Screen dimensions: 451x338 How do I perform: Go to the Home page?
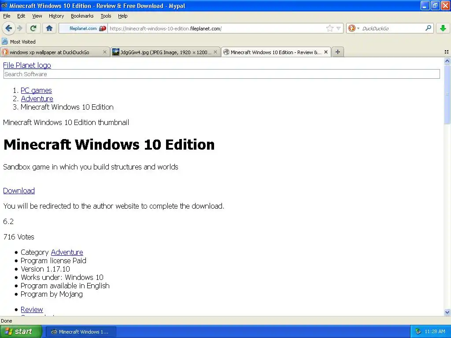tap(49, 28)
